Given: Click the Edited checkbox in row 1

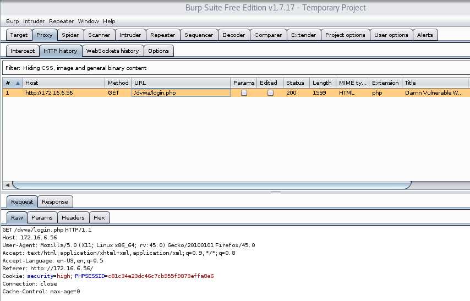Looking at the screenshot, I should point(270,92).
